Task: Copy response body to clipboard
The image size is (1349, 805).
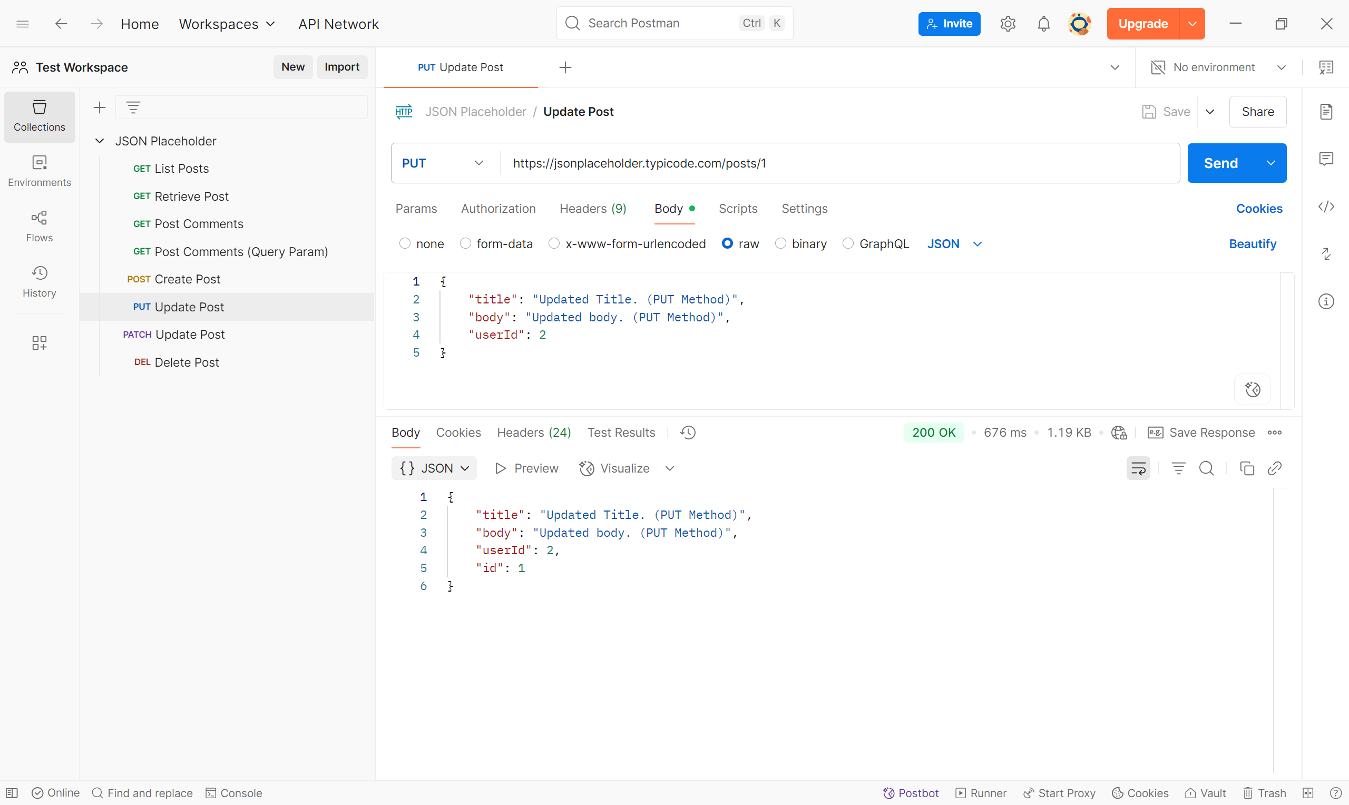Action: [x=1246, y=468]
